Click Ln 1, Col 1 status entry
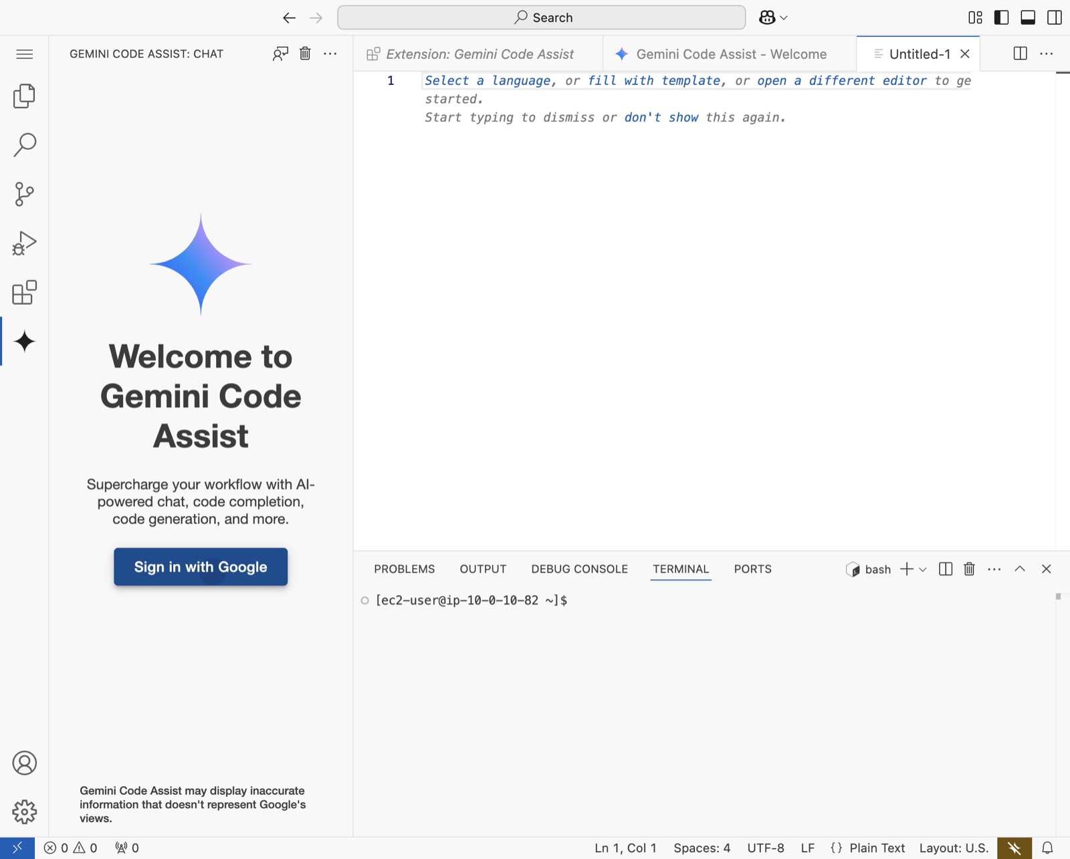The image size is (1070, 859). (x=625, y=848)
